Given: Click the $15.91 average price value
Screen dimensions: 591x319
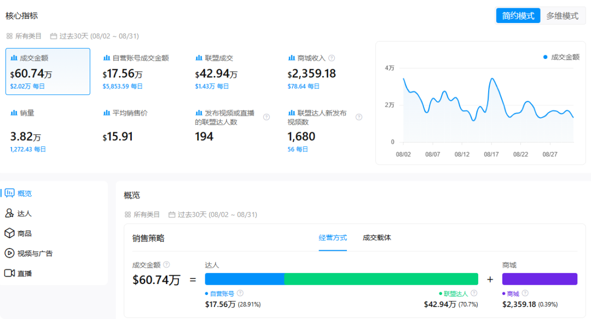Looking at the screenshot, I should click(118, 137).
